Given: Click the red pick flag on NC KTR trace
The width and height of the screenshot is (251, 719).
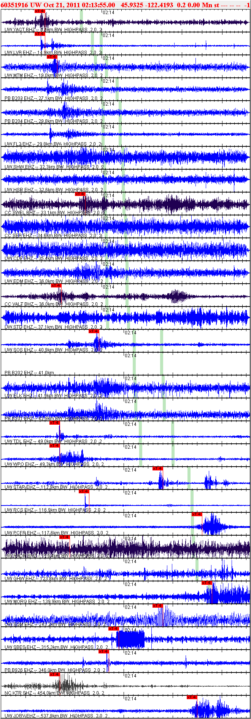Looking at the screenshot, I should 54,674.
